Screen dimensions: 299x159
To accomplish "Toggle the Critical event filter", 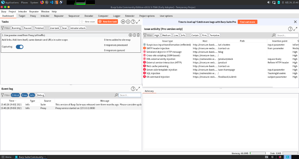I will (x=15, y=95).
